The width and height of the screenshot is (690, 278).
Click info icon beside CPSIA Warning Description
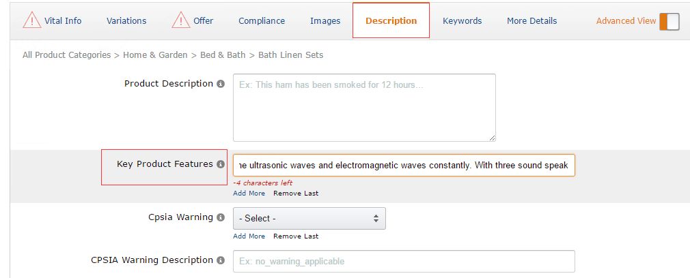(221, 260)
